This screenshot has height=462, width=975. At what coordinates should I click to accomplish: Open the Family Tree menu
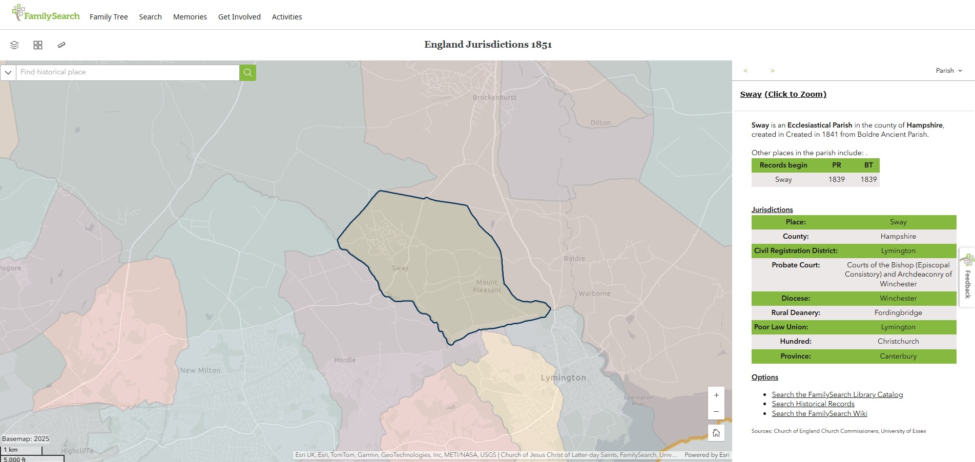[109, 16]
